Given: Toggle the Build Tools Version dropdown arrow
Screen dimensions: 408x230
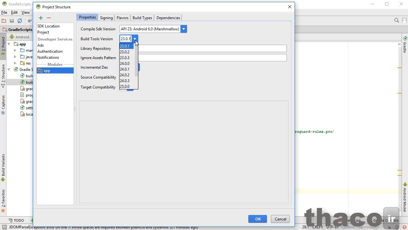Looking at the screenshot, I should pyautogui.click(x=135, y=39).
